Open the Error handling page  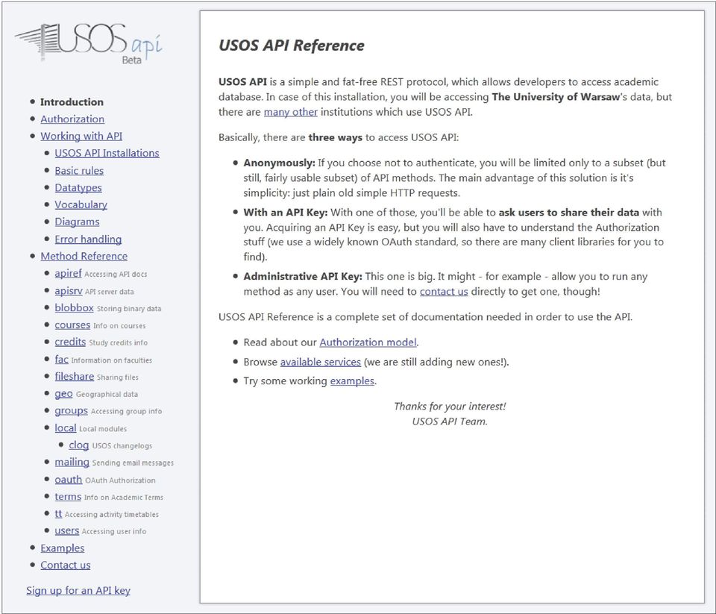88,239
